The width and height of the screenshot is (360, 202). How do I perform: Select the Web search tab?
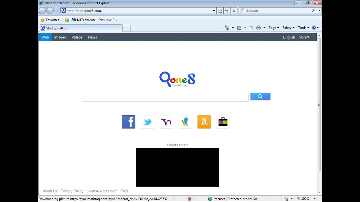(x=45, y=37)
